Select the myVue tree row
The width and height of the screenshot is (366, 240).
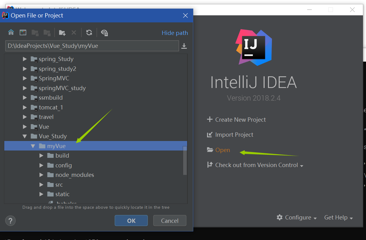[96, 146]
